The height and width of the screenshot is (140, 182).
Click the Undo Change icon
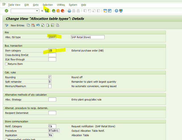click(38, 25)
